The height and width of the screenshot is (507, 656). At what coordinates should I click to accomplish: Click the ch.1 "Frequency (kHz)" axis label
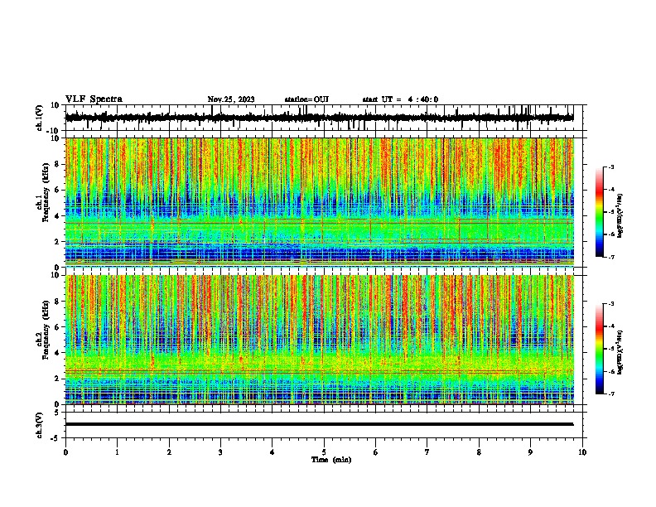pos(46,192)
